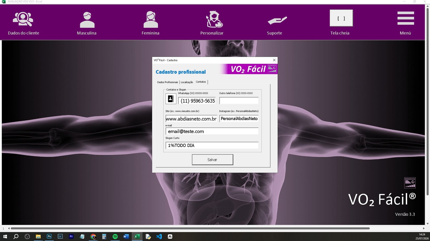This screenshot has height=241, width=430.
Task: Close the VO² Fácil Cadastro dialog
Action: [274, 60]
